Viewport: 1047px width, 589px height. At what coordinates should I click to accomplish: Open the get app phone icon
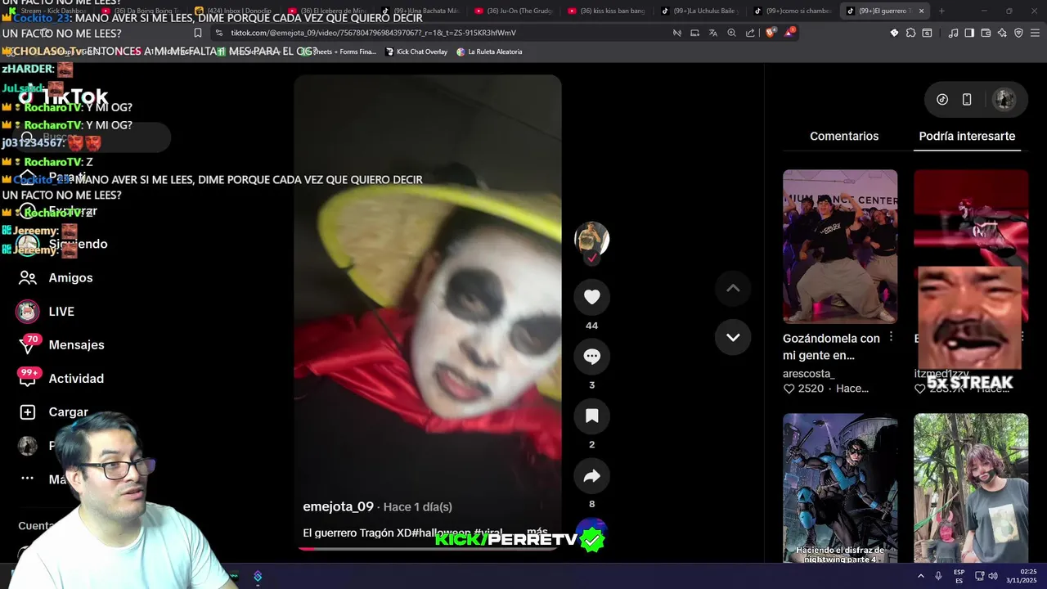967,100
